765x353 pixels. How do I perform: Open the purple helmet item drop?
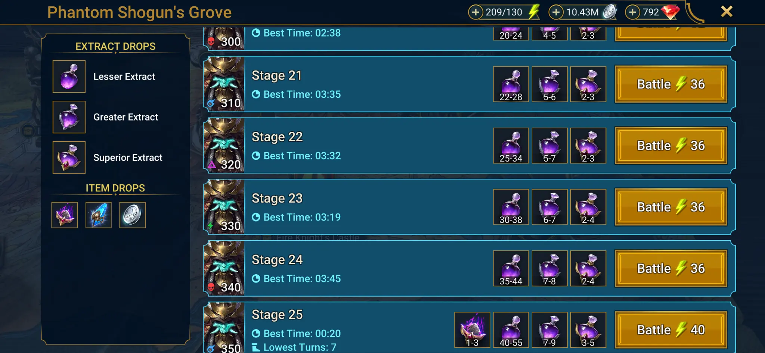click(x=65, y=215)
